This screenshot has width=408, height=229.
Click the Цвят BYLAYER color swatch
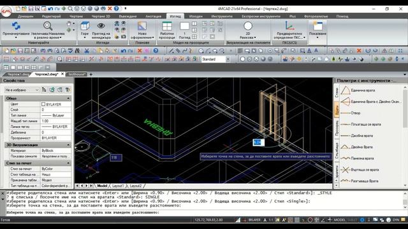[43, 104]
